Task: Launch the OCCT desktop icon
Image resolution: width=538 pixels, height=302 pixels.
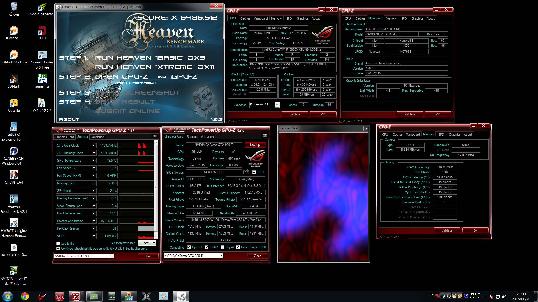Action: [x=42, y=33]
